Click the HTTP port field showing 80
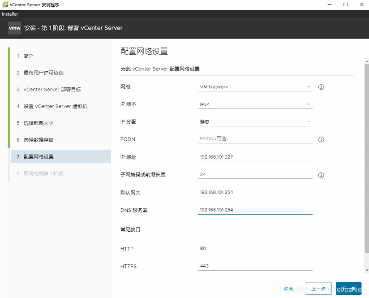 255,249
